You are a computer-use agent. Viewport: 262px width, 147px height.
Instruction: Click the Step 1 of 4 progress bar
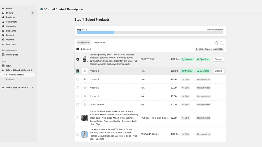point(150,32)
